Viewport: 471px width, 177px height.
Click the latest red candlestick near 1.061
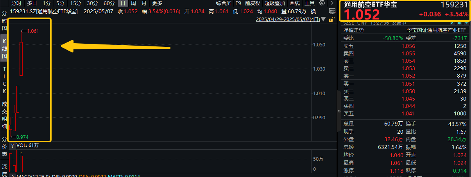21,58
